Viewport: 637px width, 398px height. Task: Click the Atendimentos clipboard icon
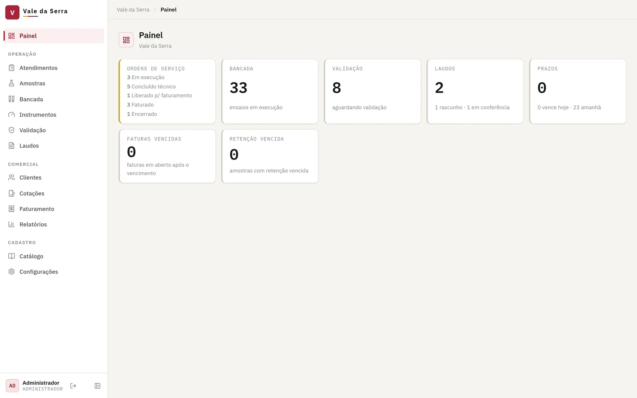click(x=12, y=68)
